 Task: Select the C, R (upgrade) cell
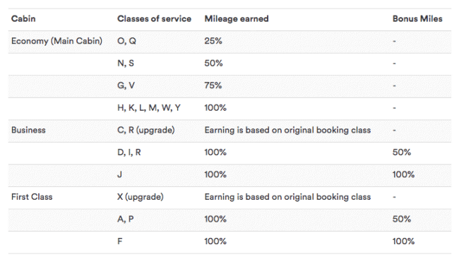coord(146,130)
